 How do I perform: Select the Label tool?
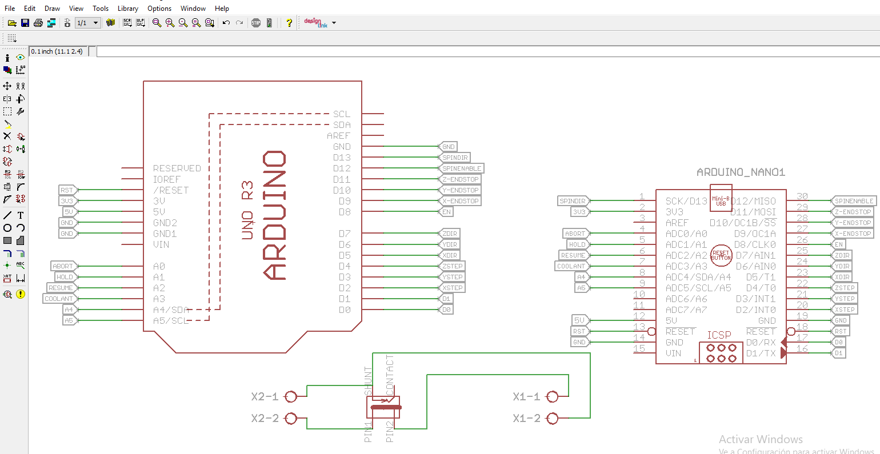(x=21, y=266)
